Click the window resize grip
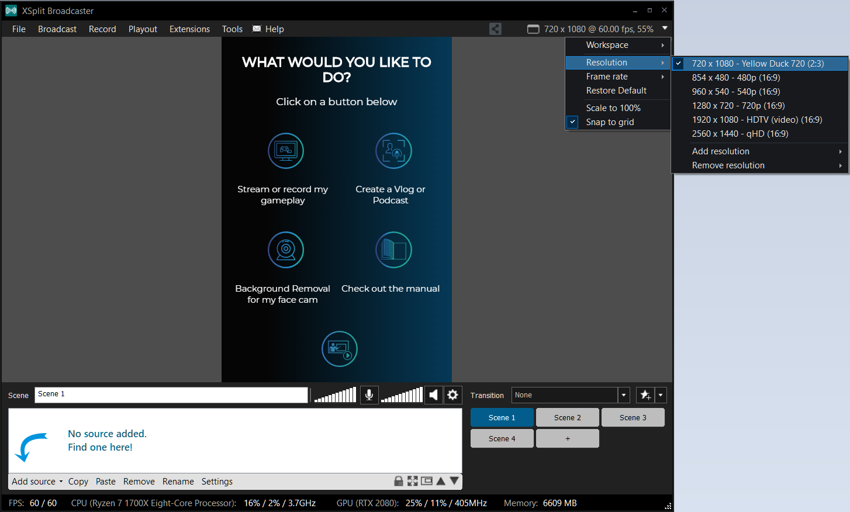The image size is (850, 512). pyautogui.click(x=668, y=506)
